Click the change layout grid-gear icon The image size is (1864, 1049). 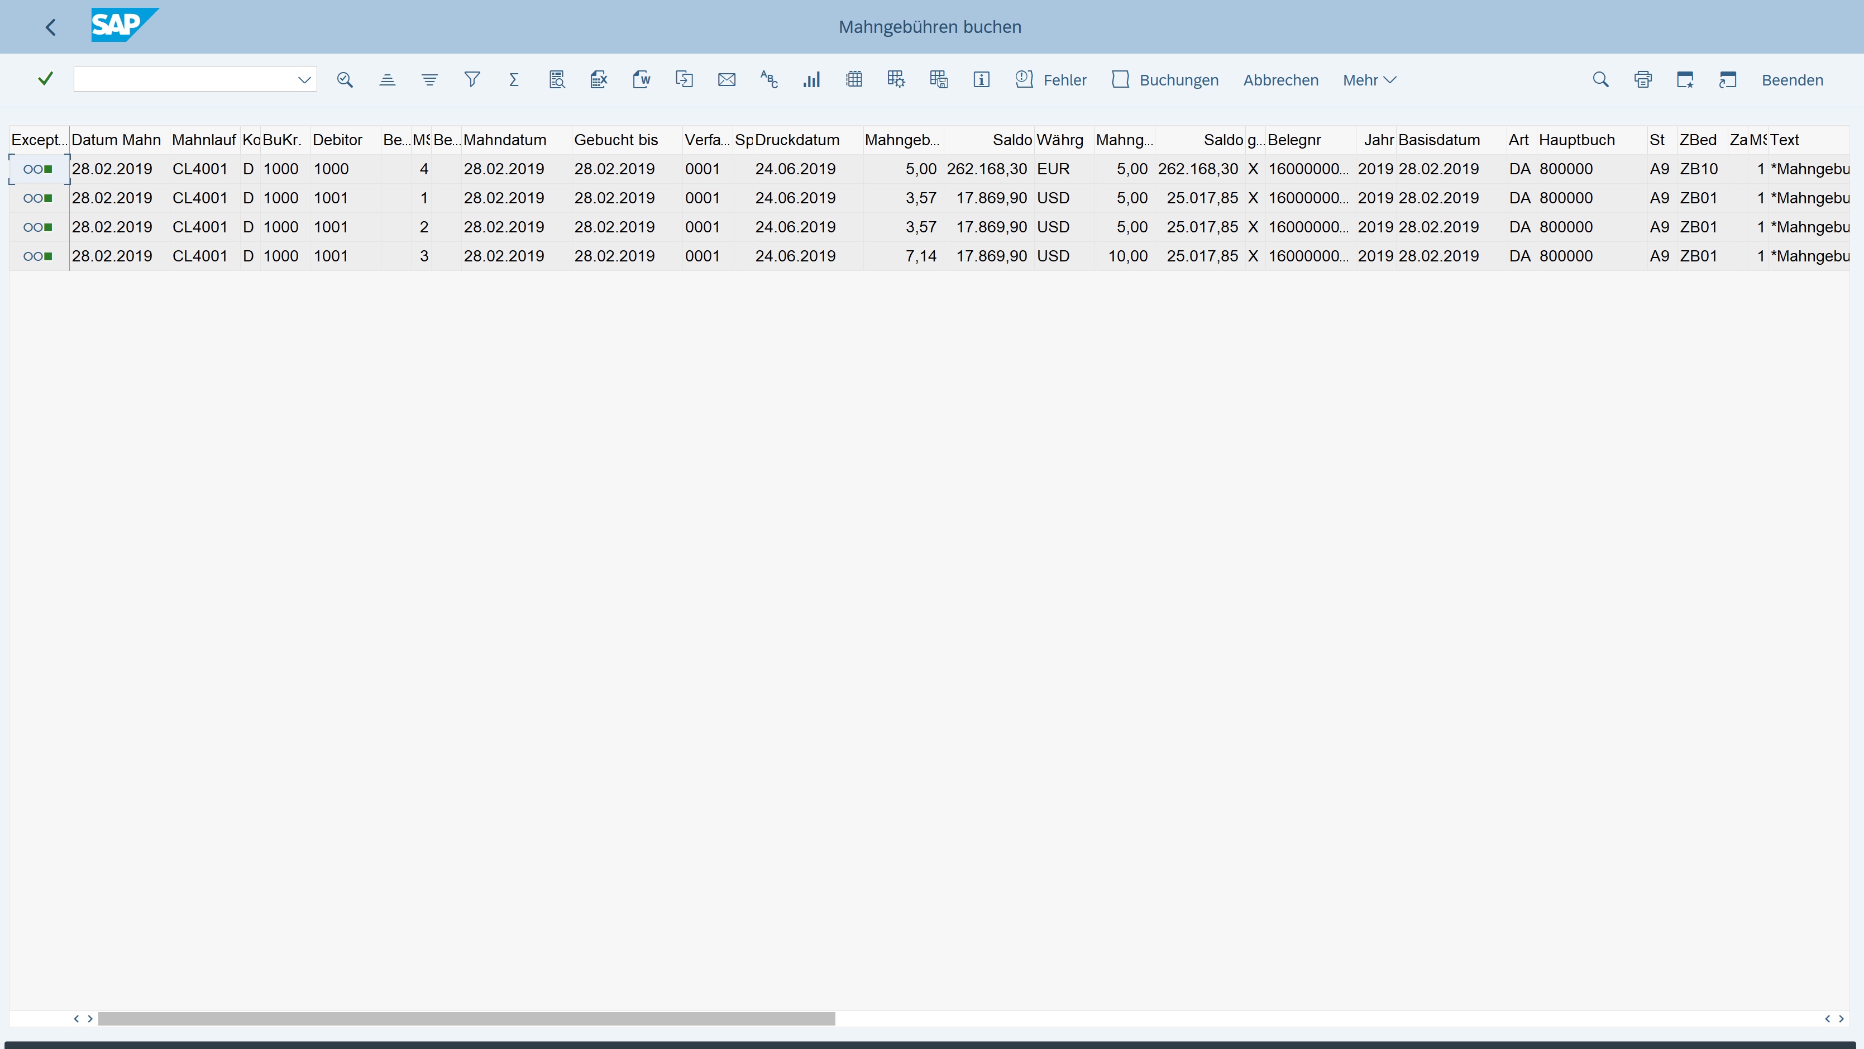(896, 80)
